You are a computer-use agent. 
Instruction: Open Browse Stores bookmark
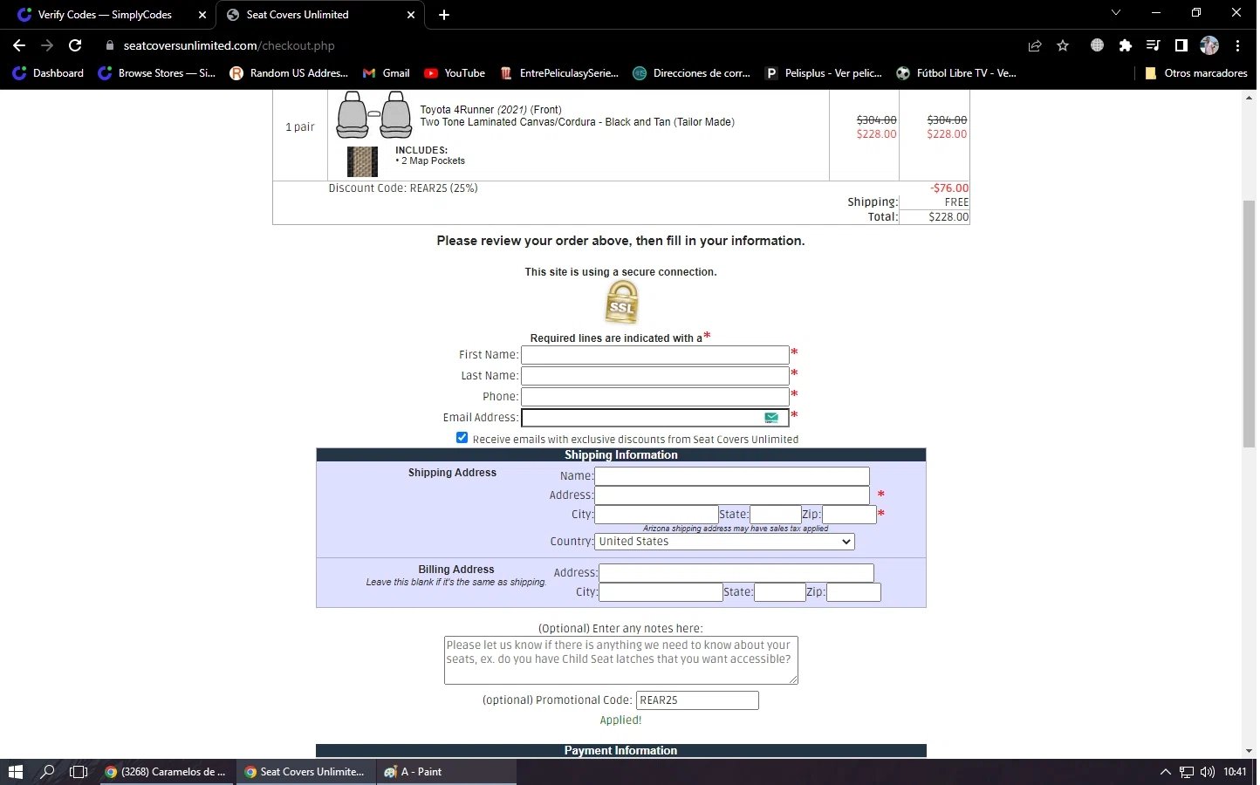tap(156, 73)
